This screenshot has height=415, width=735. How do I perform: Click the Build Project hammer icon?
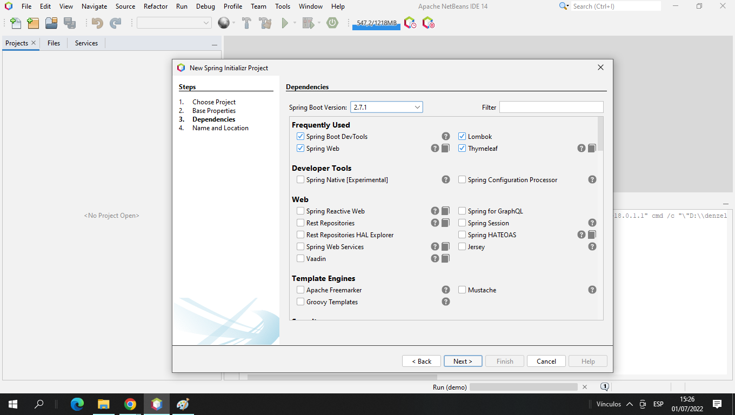246,23
